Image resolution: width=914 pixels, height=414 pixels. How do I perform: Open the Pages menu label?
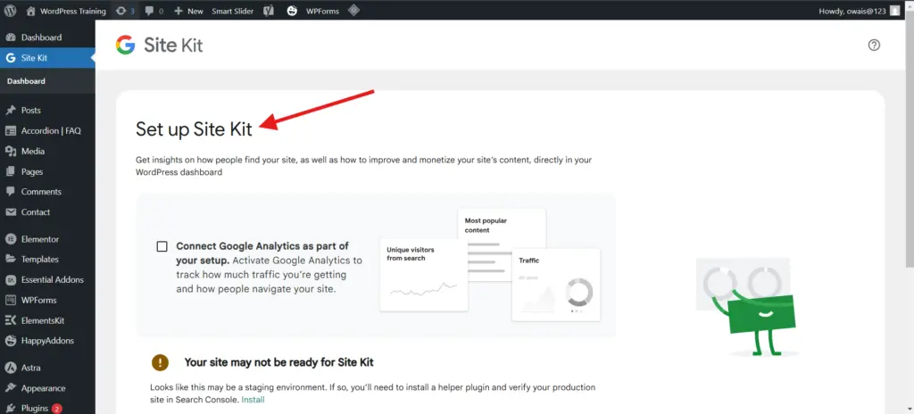tap(32, 172)
